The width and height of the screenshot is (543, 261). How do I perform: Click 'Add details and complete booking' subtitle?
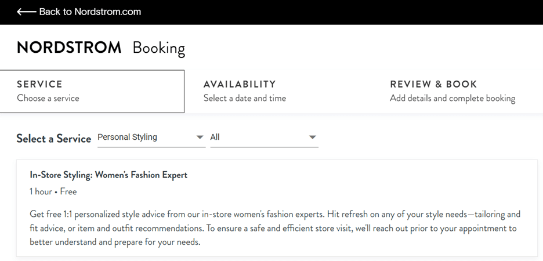(453, 98)
